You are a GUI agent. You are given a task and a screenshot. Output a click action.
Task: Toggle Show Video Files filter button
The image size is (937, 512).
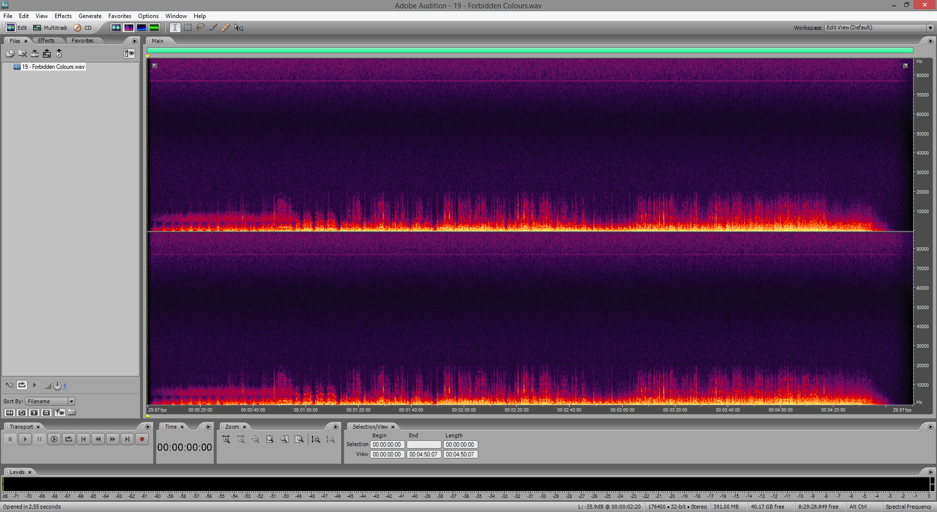point(34,413)
